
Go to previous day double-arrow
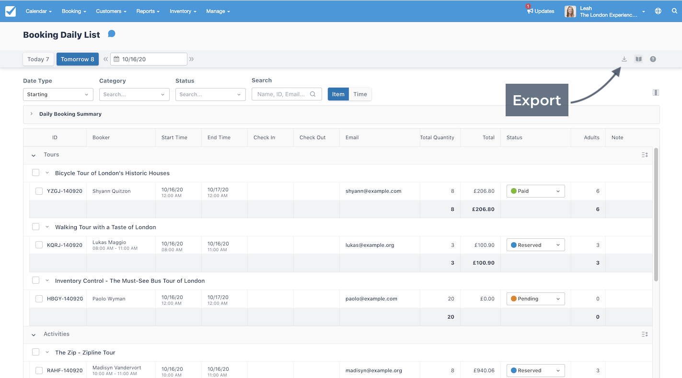[105, 59]
